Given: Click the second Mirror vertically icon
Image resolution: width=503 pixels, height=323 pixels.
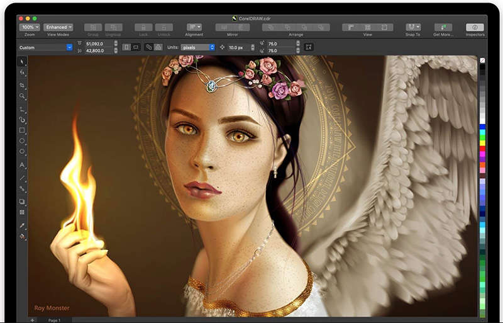Looking at the screenshot, I should point(241,27).
